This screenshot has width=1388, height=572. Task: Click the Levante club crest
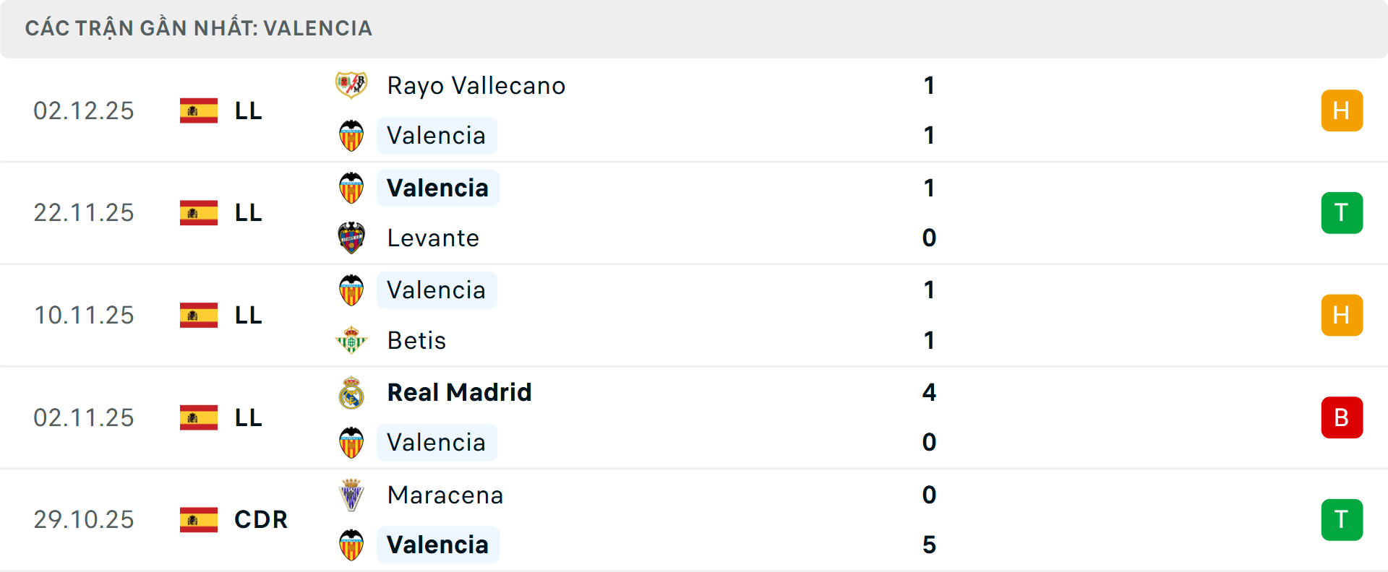[351, 238]
